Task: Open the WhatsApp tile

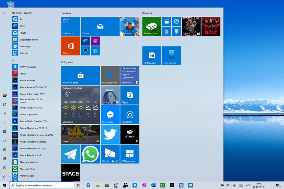Action: point(90,154)
